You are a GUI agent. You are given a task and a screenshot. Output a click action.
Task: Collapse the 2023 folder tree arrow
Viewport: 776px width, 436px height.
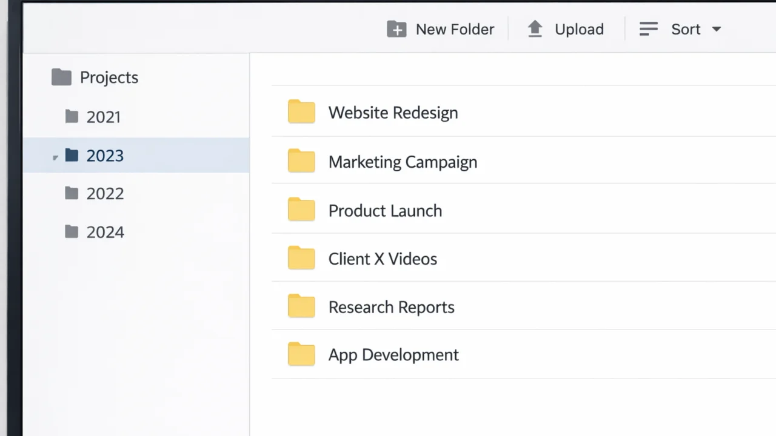(55, 157)
